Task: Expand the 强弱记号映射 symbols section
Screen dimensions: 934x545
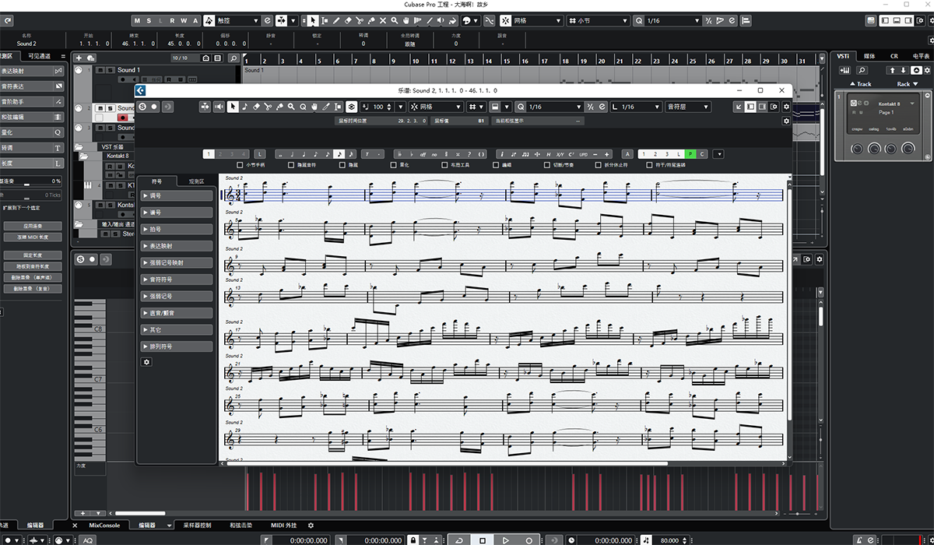Action: coord(177,263)
